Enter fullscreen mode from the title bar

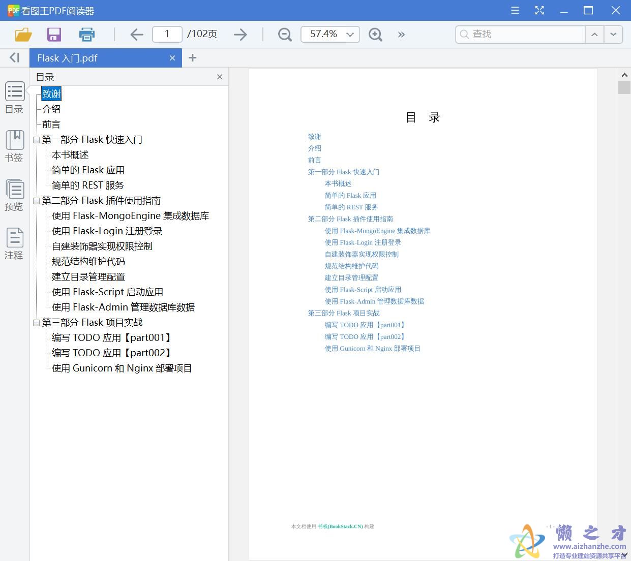[539, 10]
